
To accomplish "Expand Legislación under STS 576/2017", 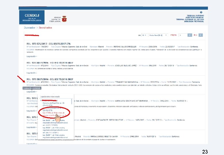I will [32, 56].
